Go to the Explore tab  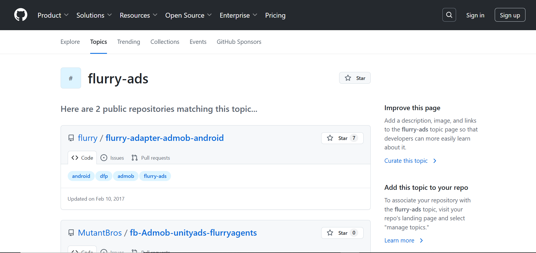point(70,42)
